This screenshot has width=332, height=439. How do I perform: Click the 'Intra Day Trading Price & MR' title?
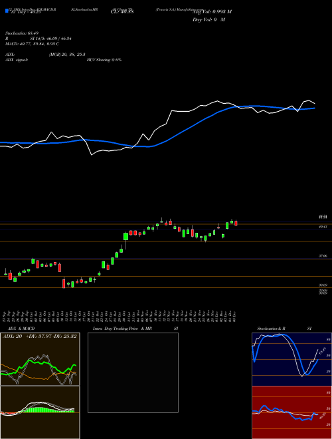[x=122, y=329]
